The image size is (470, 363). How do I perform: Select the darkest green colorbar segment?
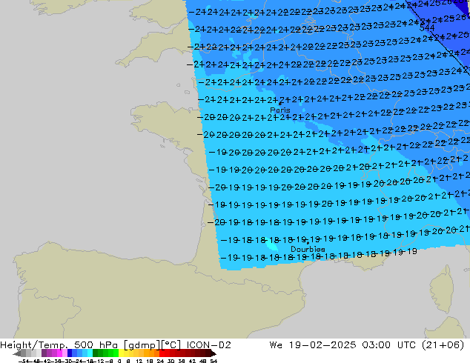click(x=95, y=353)
